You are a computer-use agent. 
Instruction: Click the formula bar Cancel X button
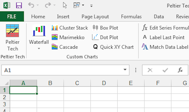[150, 70]
